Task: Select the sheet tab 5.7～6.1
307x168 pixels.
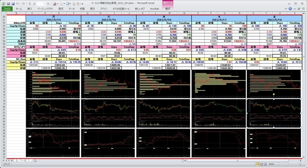Action: coord(23,161)
